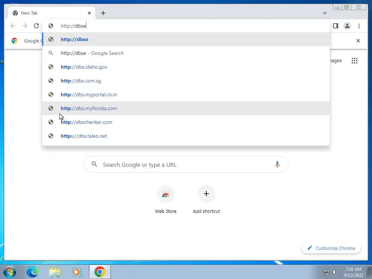This screenshot has width=372, height=279.
Task: Select the dbs.idaho.gov suggestion
Action: (186, 67)
